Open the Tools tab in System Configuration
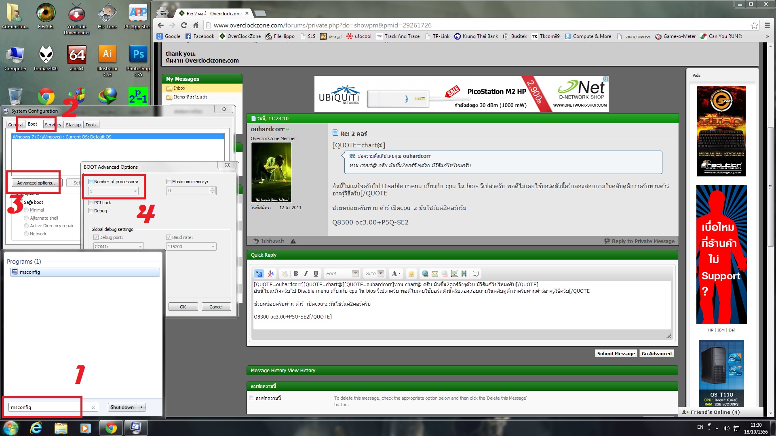 (91, 125)
